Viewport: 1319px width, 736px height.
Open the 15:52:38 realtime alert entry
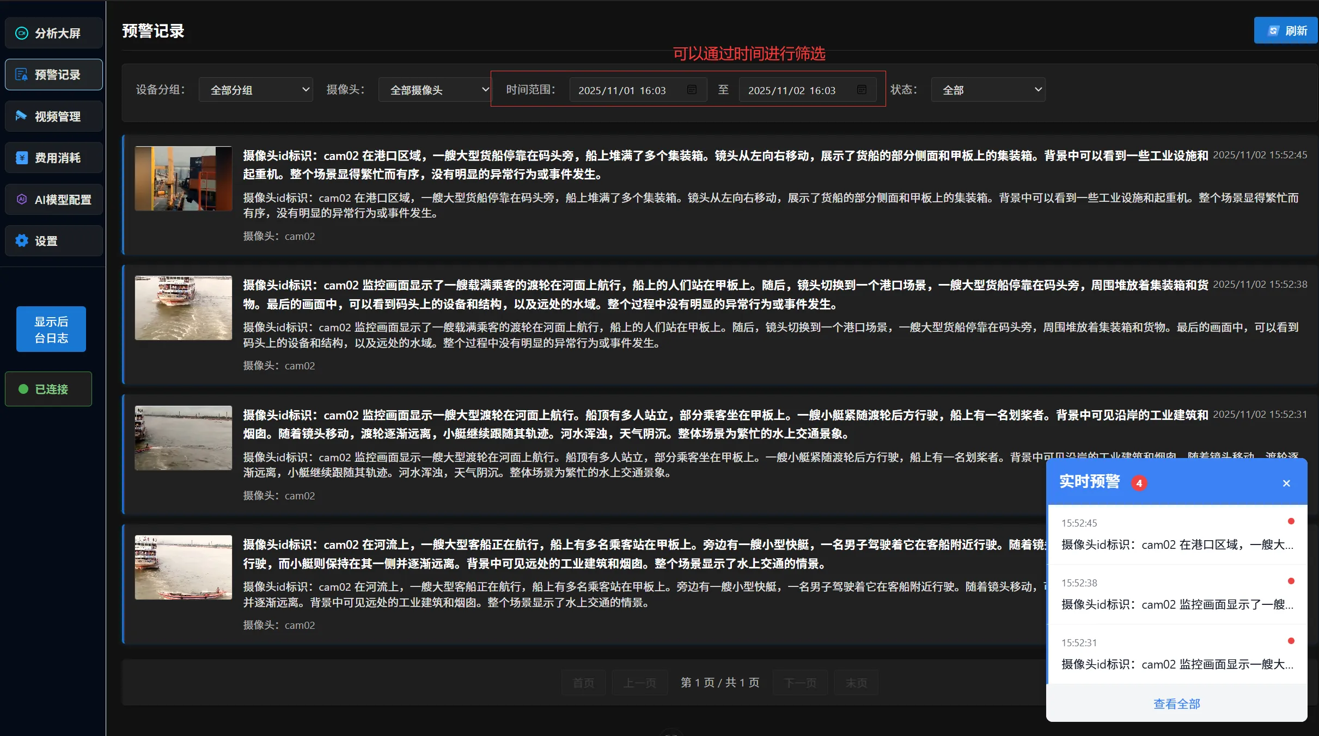1176,595
